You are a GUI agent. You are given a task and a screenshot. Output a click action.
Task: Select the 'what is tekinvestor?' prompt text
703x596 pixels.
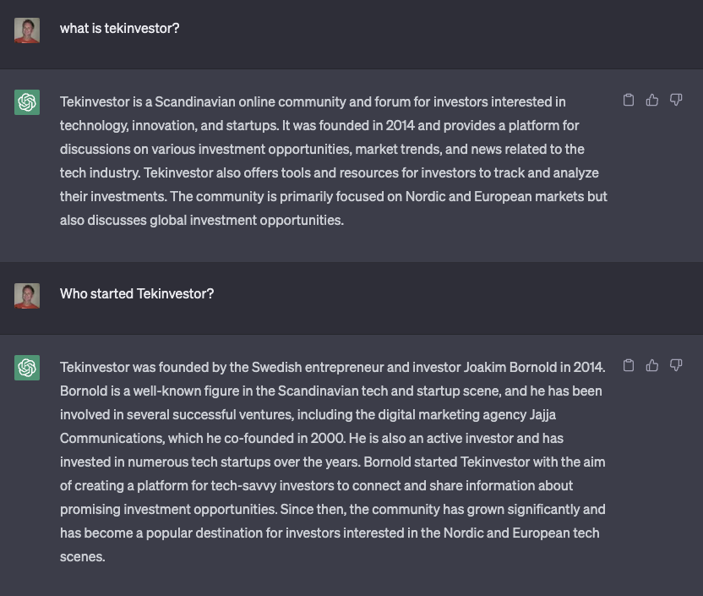(x=120, y=28)
